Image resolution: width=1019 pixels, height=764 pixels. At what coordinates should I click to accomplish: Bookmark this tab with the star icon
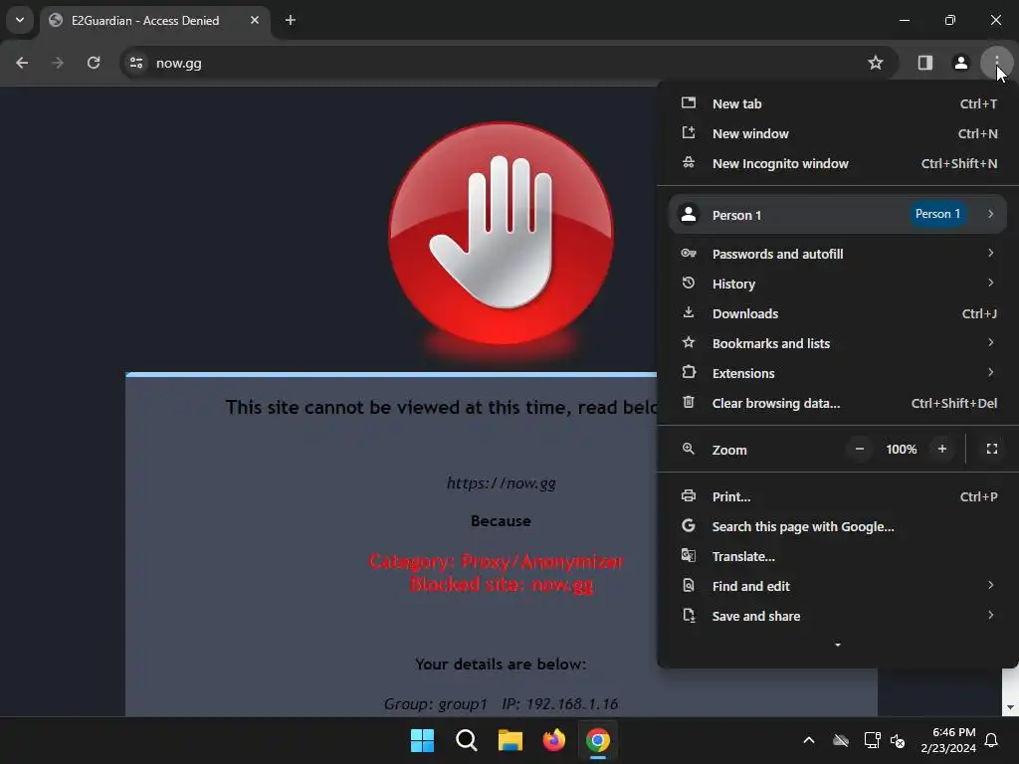[x=876, y=63]
